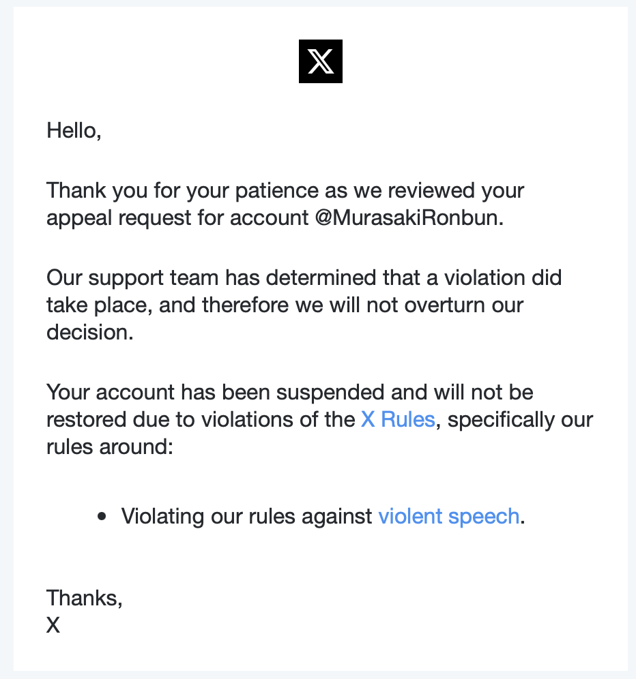Click the X signature under Thanks

click(53, 625)
